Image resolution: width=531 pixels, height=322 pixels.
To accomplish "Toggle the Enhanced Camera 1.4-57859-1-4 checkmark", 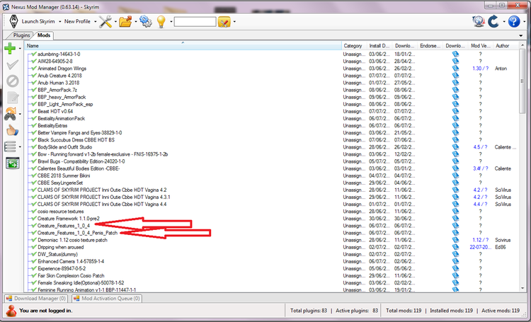I will 34,261.
